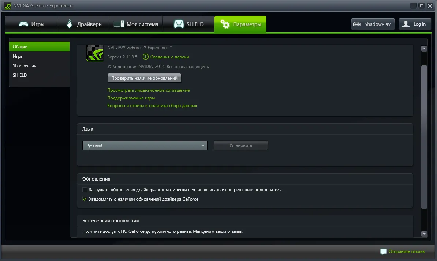Click the monitor icon on Моя система tab

point(119,24)
